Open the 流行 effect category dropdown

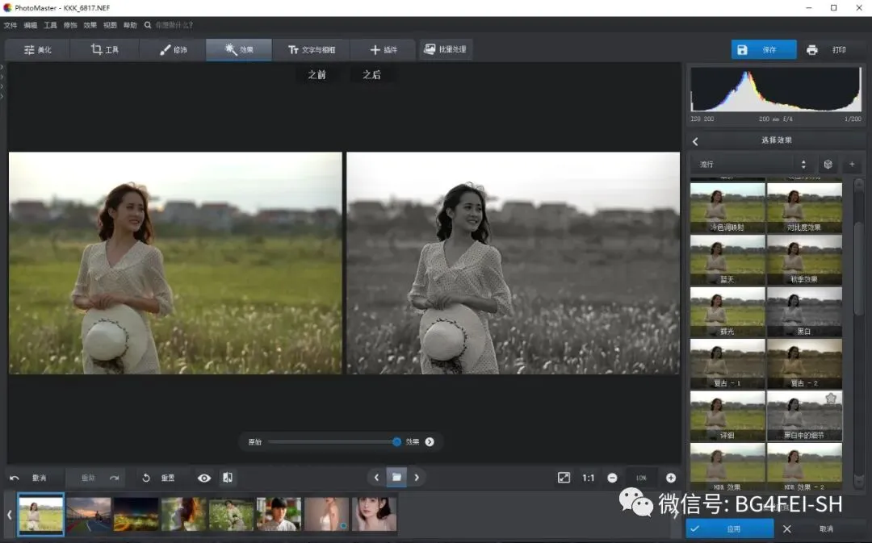tap(752, 165)
